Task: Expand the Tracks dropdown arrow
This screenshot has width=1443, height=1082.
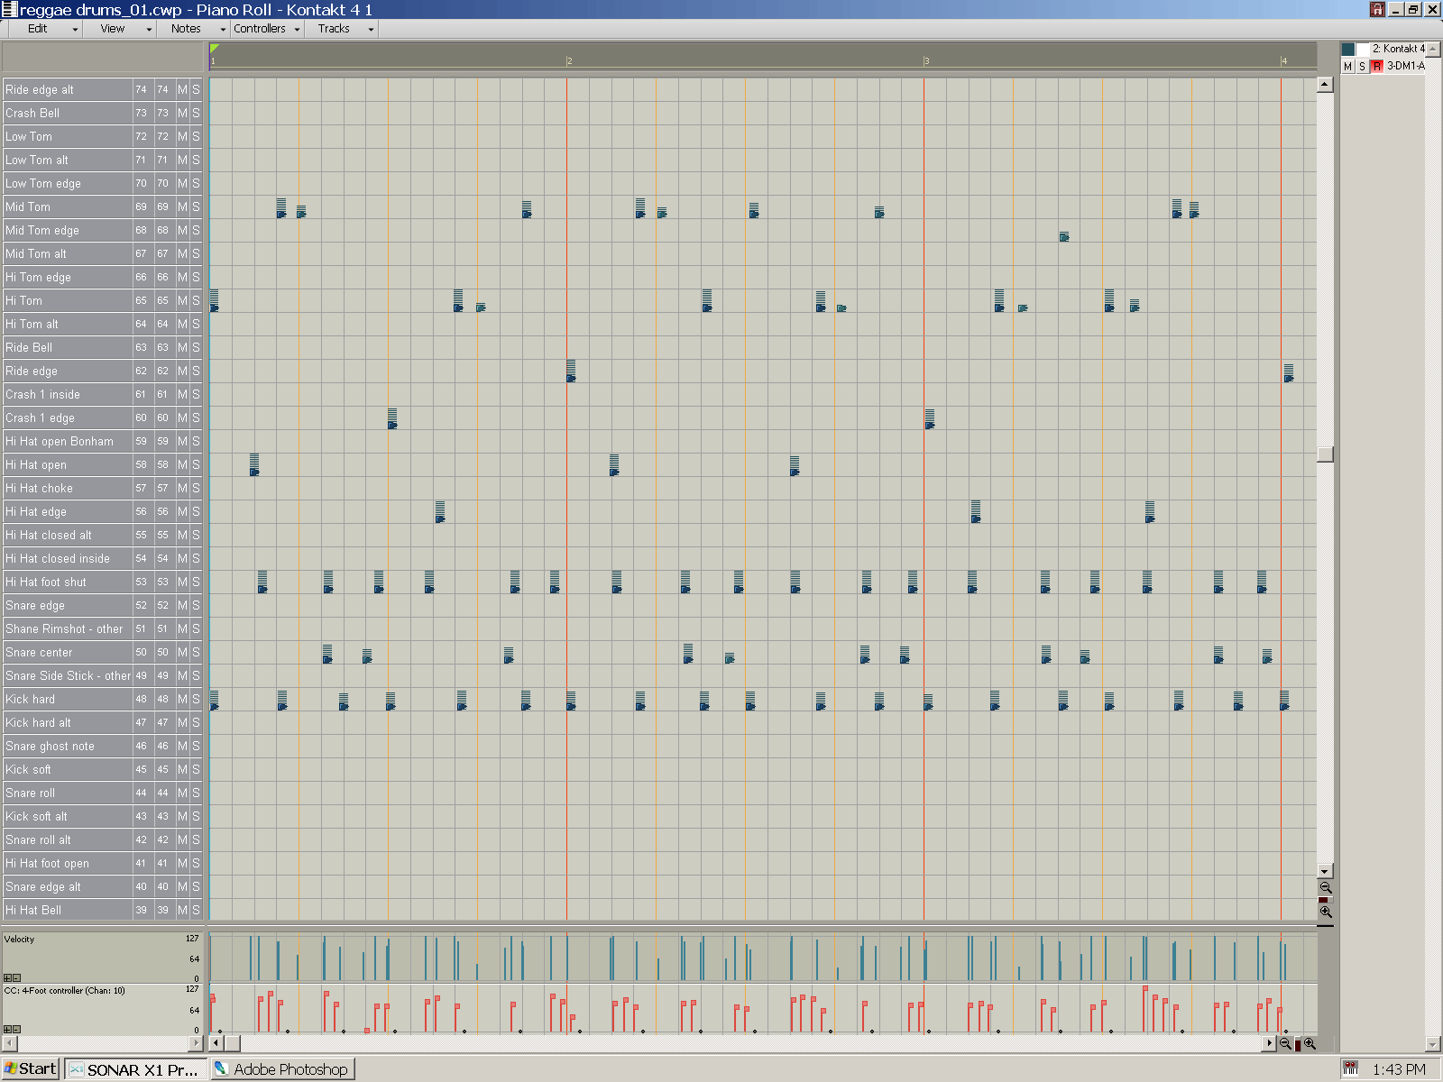Action: pyautogui.click(x=370, y=29)
